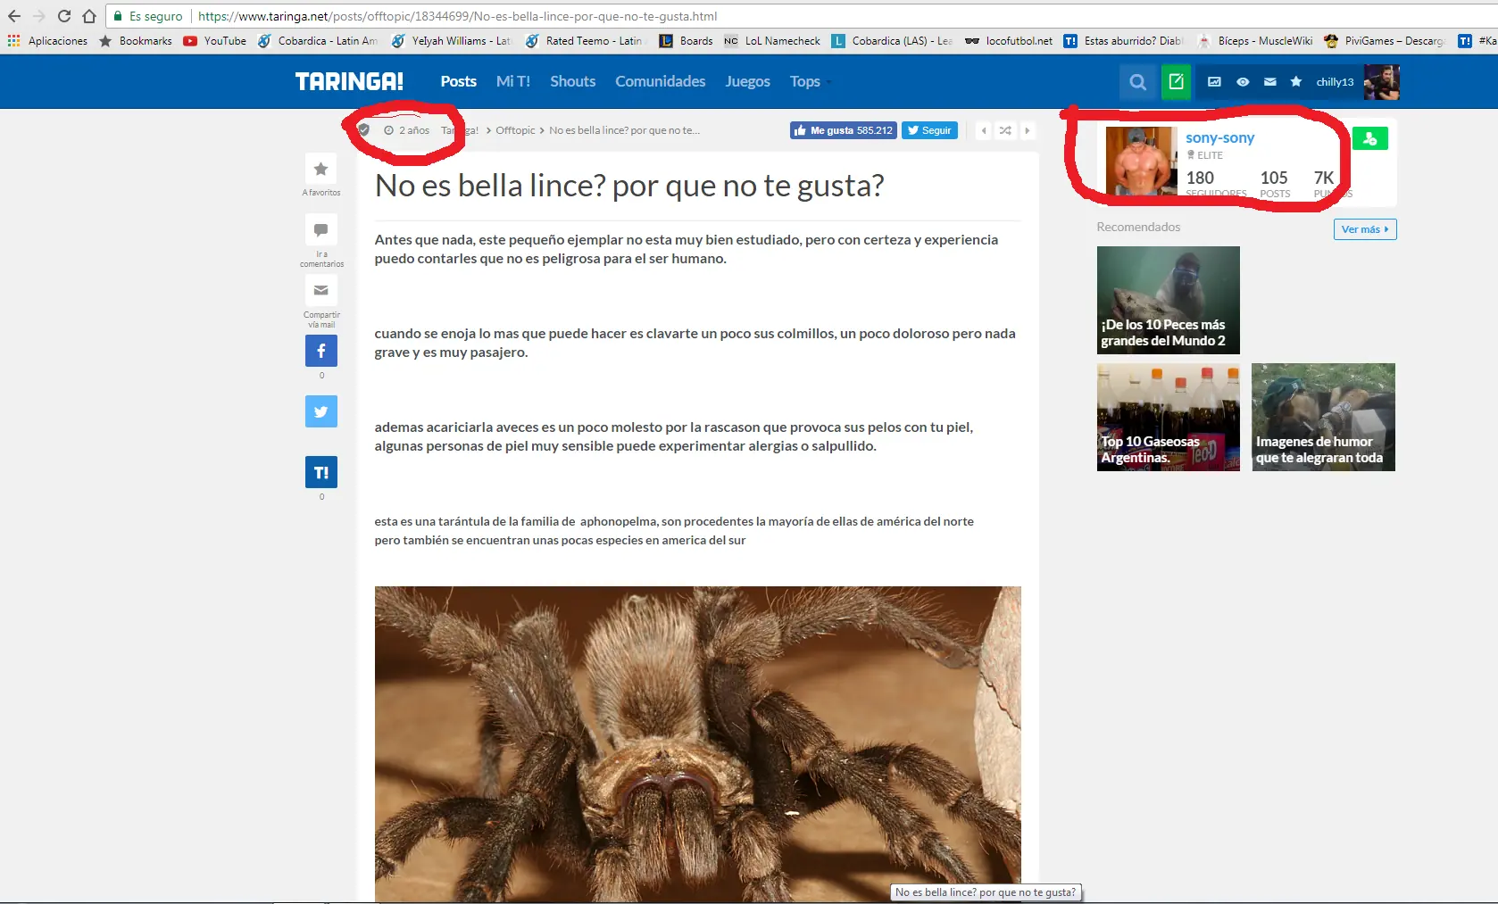Click the chilly13 username in header
The height and width of the screenshot is (904, 1498).
(1335, 82)
